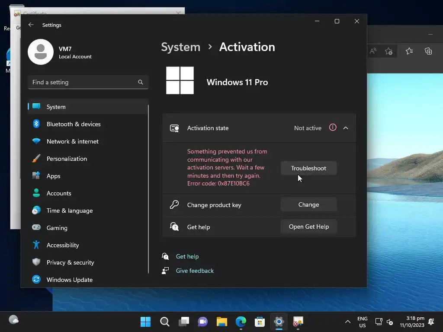Image resolution: width=443 pixels, height=332 pixels.
Task: Click the Error code 0x87E10BC6 text
Action: [x=218, y=183]
